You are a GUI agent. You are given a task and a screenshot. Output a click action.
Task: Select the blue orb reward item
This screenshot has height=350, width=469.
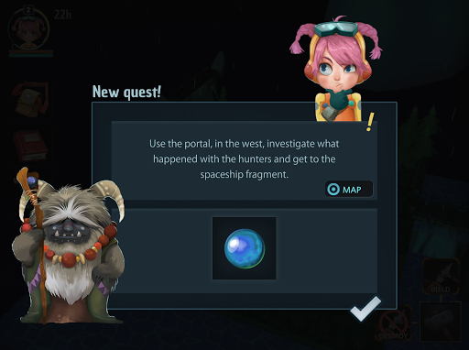tap(245, 248)
